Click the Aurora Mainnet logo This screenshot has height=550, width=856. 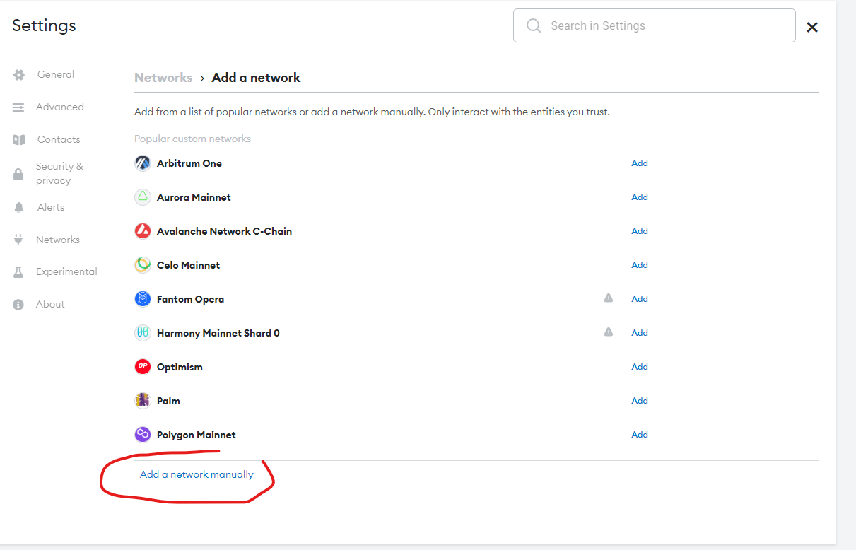143,197
